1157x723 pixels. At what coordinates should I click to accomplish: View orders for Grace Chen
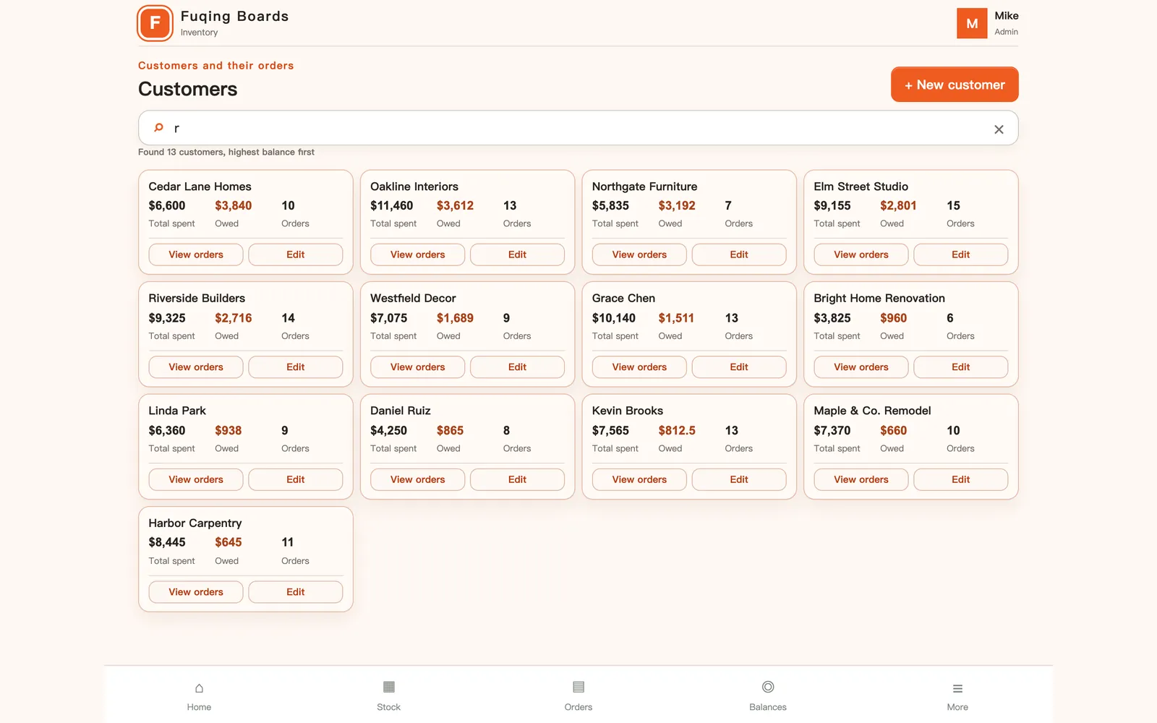click(x=639, y=367)
